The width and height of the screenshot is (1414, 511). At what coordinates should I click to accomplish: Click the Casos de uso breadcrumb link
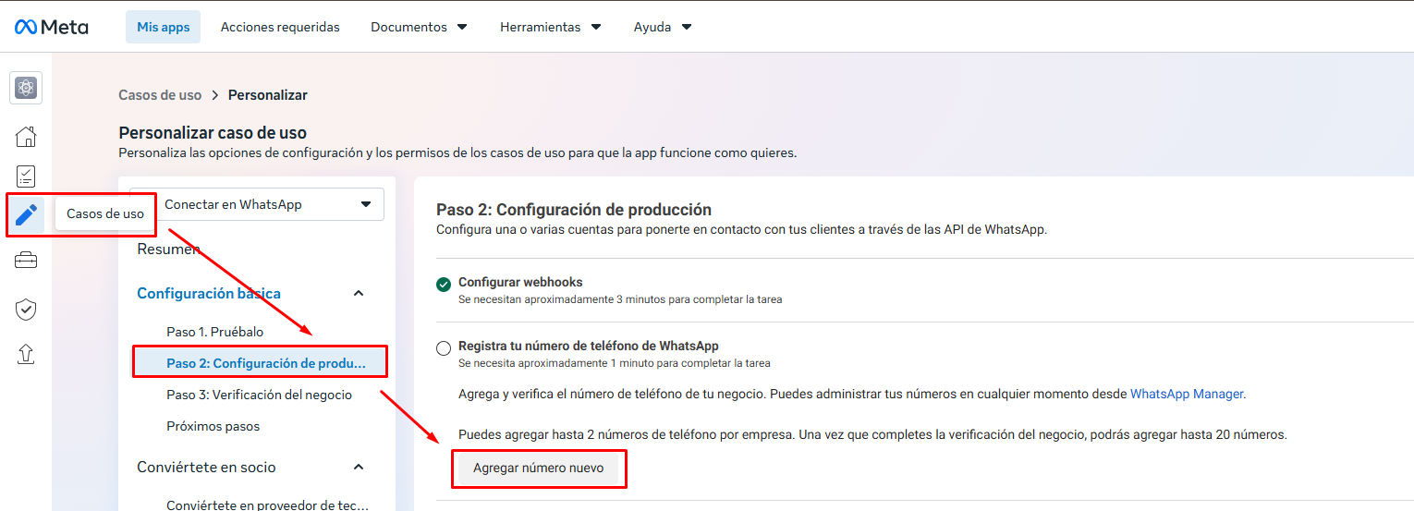point(160,95)
